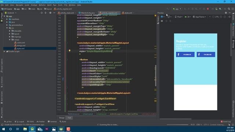Click the left FACEBOOK button in preview
Image resolution: width=235 pixels, height=132 pixels.
tap(185, 55)
